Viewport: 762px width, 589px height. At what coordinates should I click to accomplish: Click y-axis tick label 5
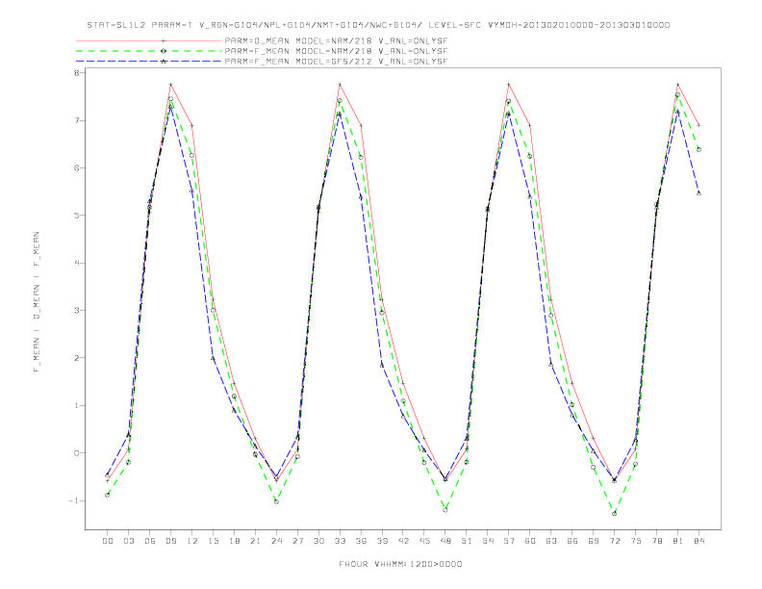pos(76,216)
